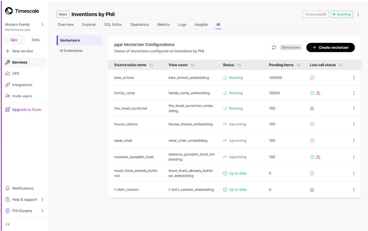368x231 pixels.
Task: Click Upgrade to Scale link
Action: pos(27,110)
